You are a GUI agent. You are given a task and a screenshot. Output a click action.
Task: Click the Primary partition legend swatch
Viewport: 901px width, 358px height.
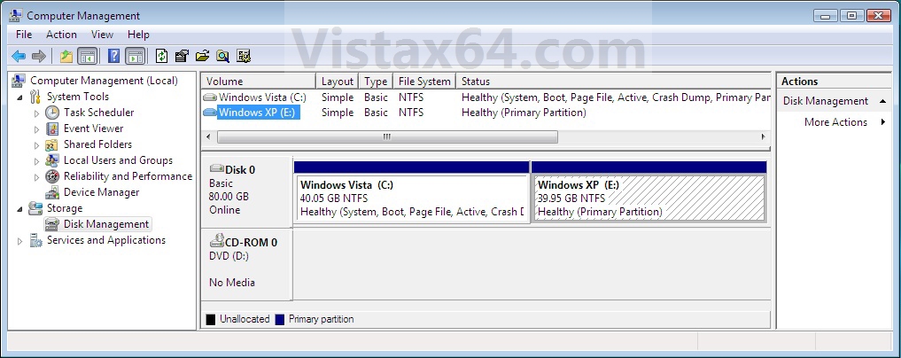280,319
